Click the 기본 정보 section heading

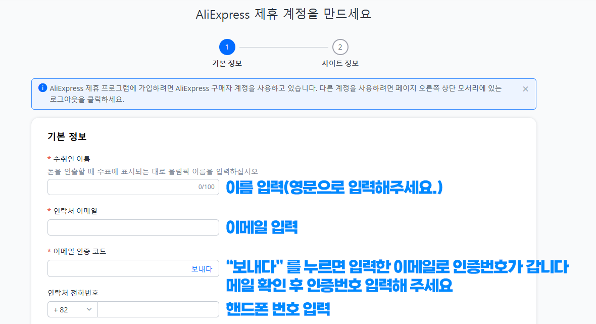67,136
